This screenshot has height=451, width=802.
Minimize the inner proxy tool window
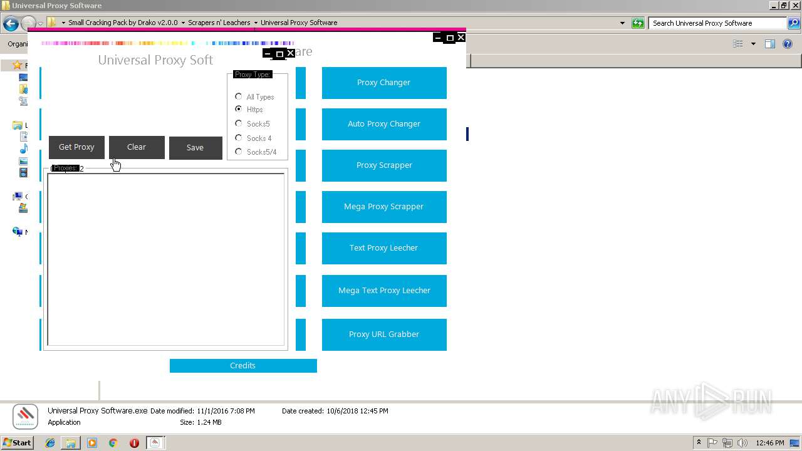pyautogui.click(x=268, y=54)
